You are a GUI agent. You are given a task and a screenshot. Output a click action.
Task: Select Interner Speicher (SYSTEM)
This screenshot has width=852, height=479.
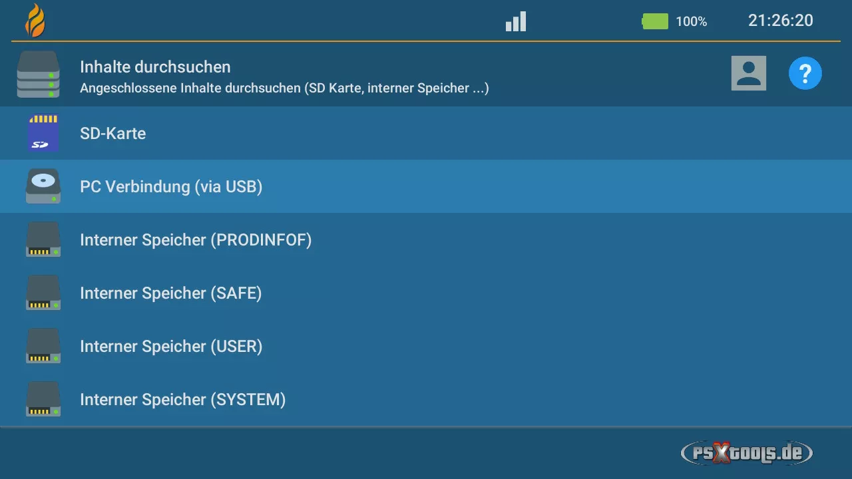tap(182, 400)
